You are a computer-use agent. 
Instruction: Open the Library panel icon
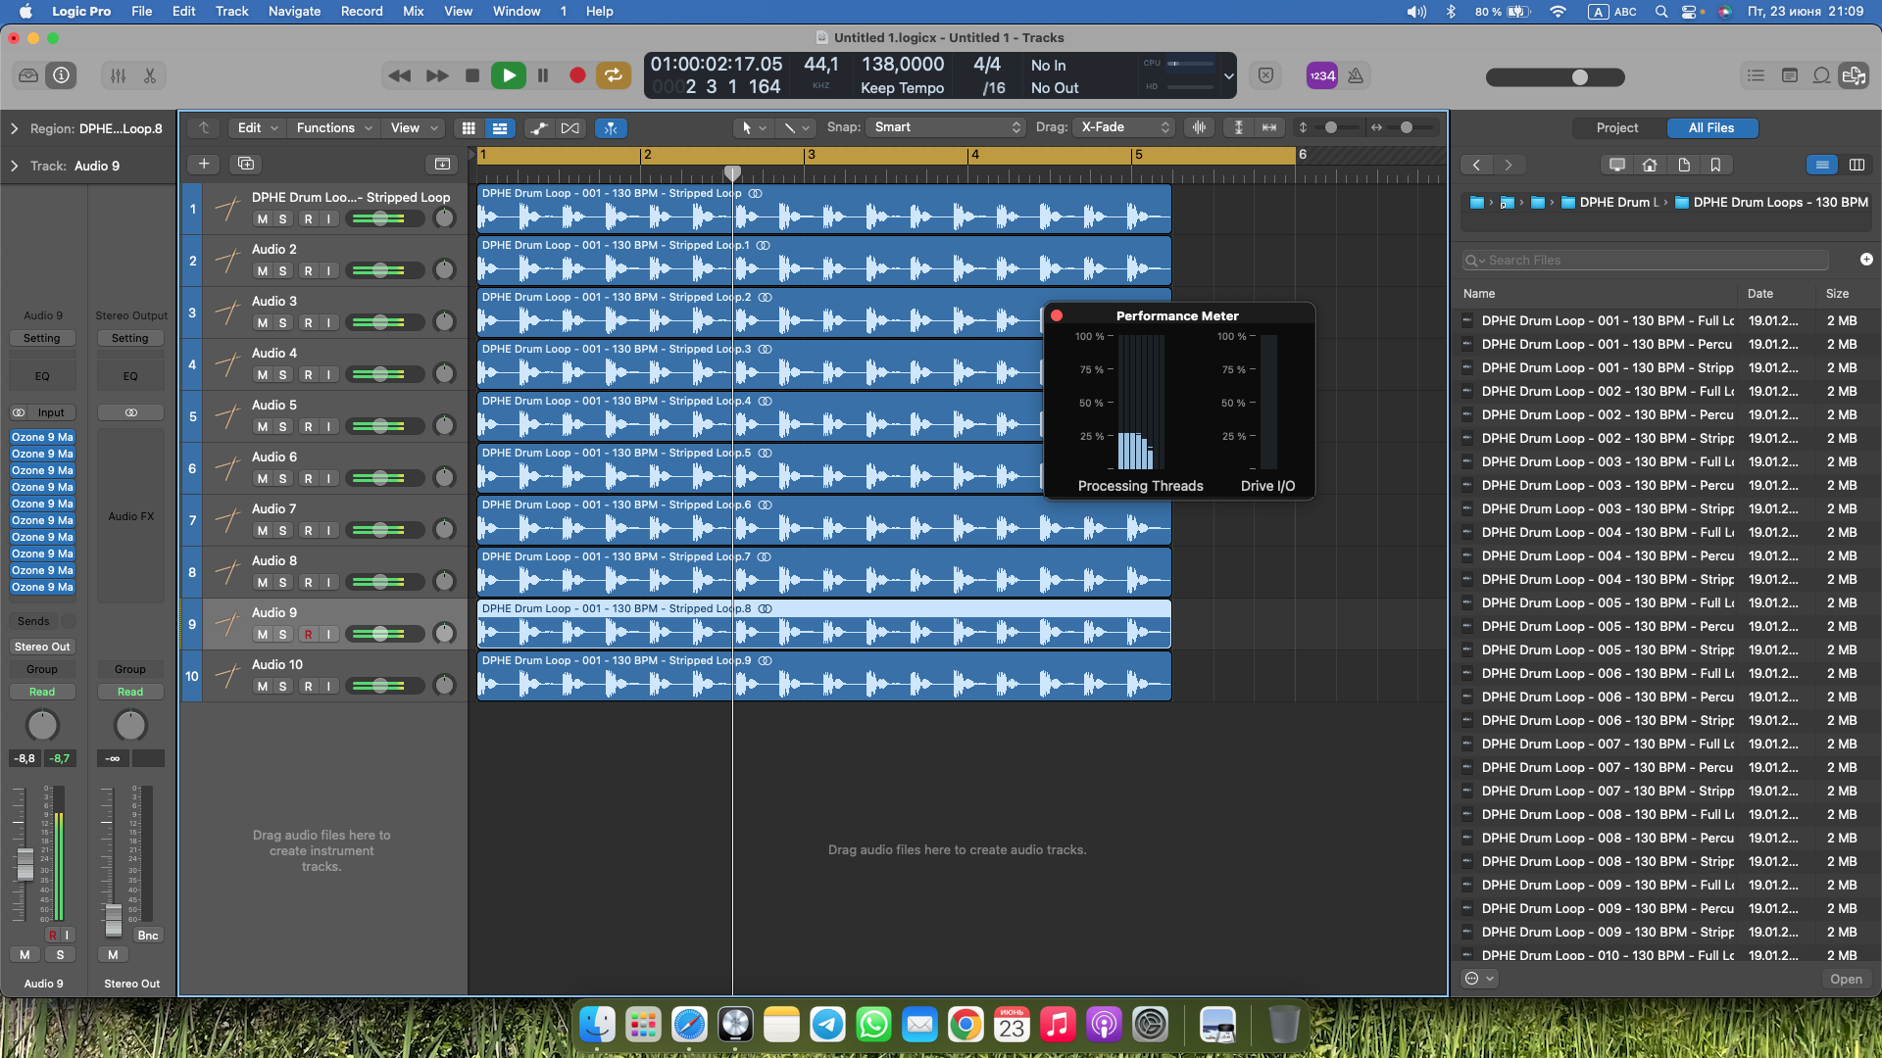point(28,75)
